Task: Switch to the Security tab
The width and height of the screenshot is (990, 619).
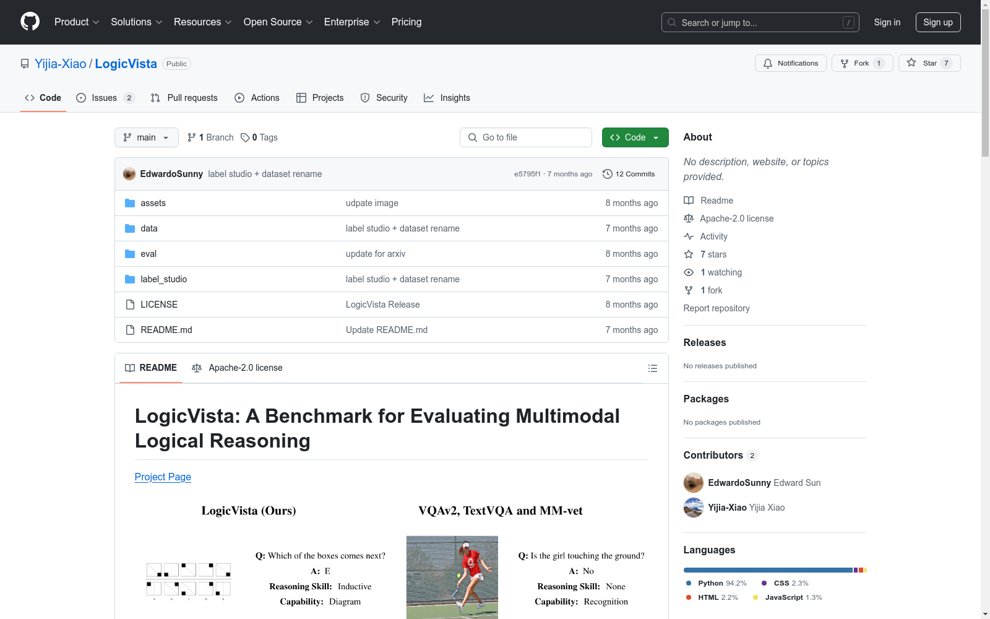Action: pyautogui.click(x=384, y=98)
